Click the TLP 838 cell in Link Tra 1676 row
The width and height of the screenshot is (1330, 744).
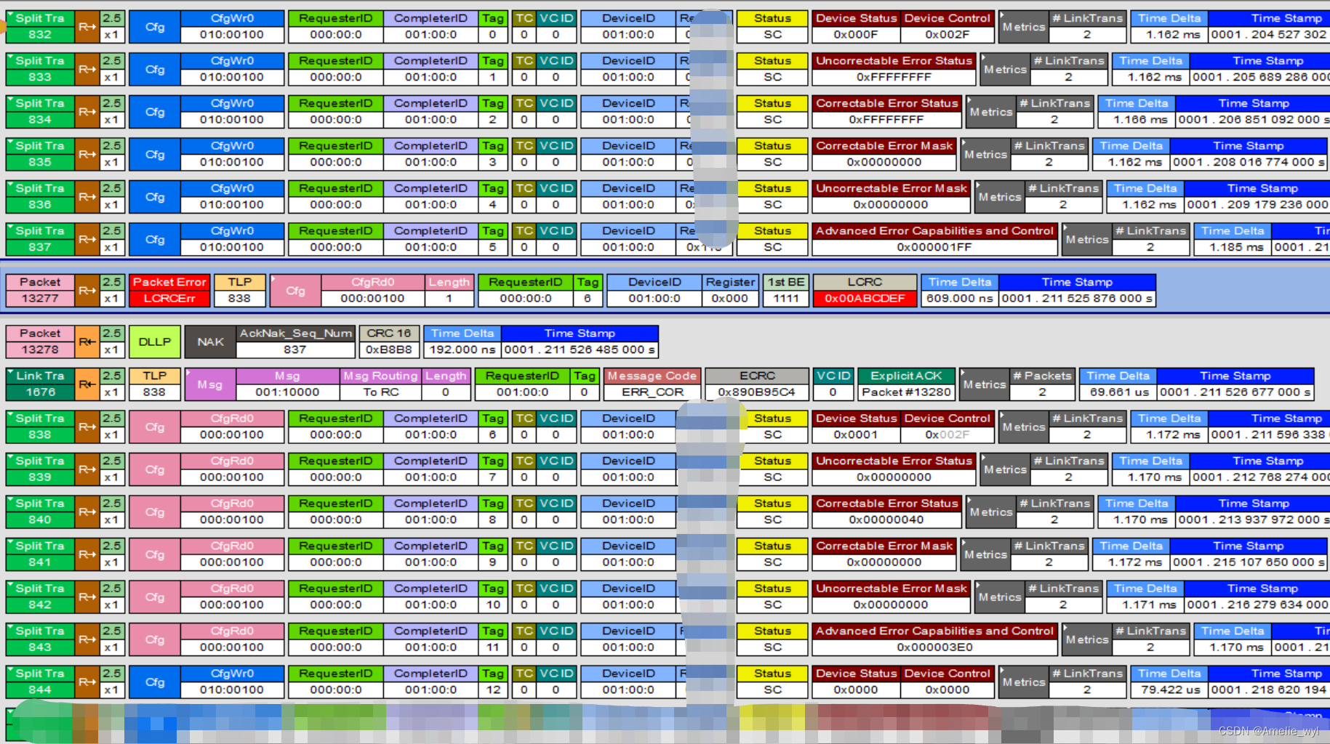pos(154,384)
